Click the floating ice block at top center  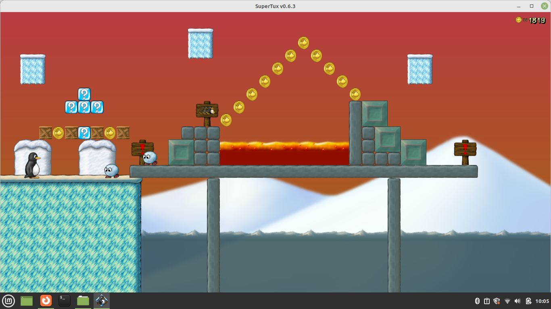pos(200,43)
